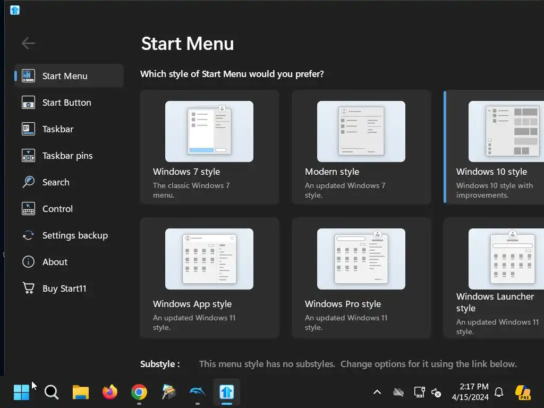Click 'The classic Windows 7 menu.' description
544x408 pixels.
[x=191, y=190]
